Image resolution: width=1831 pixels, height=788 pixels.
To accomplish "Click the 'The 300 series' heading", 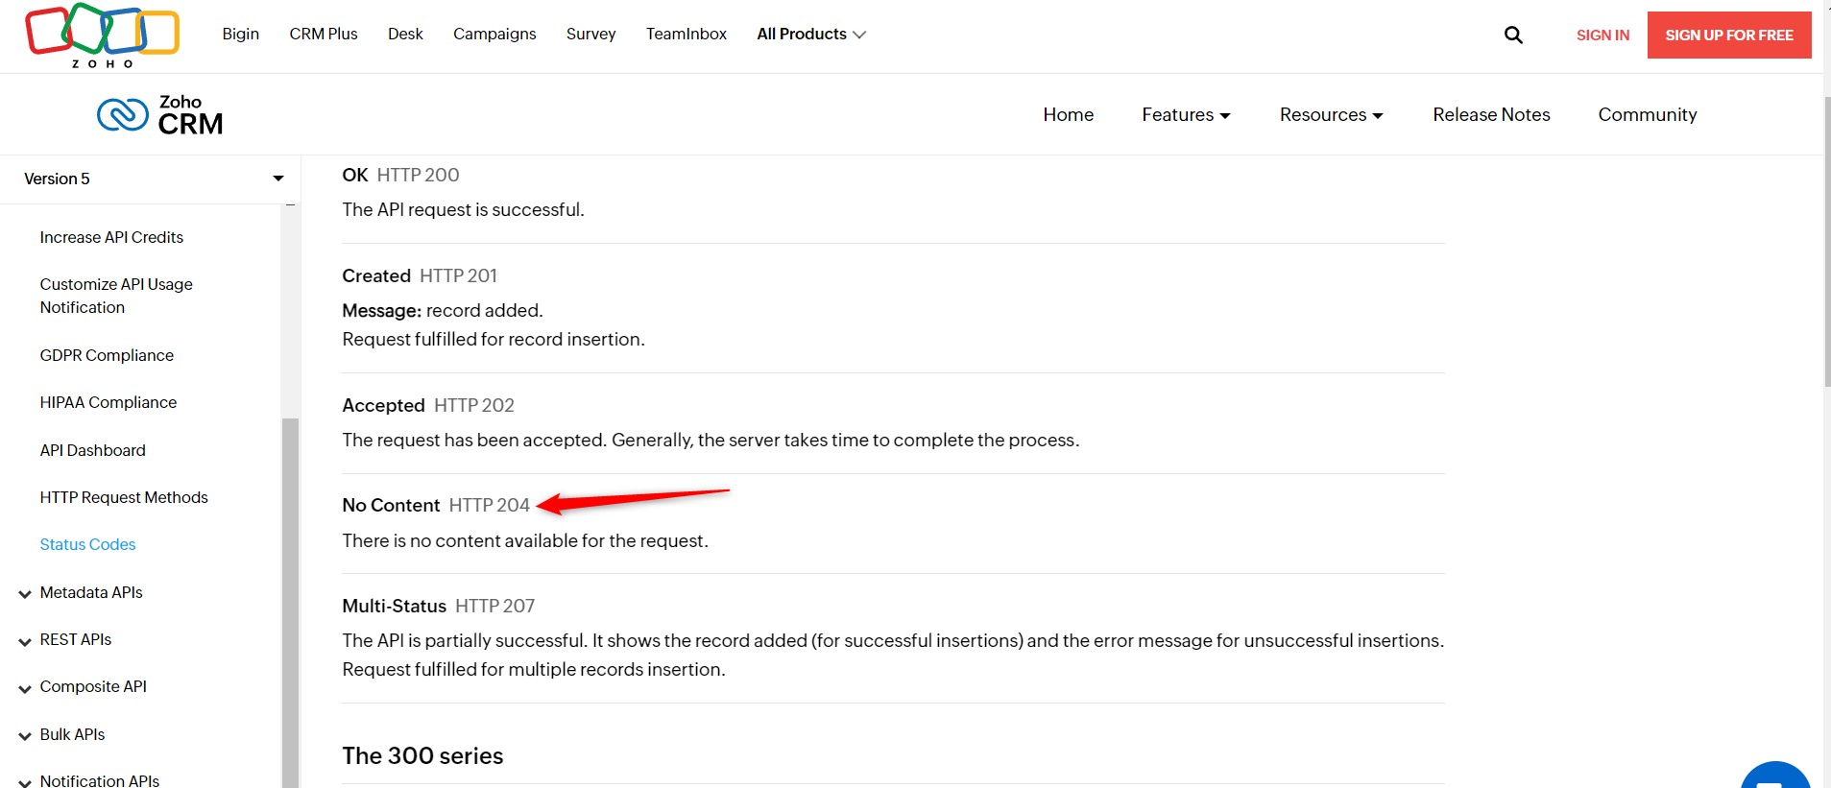I will point(422,756).
